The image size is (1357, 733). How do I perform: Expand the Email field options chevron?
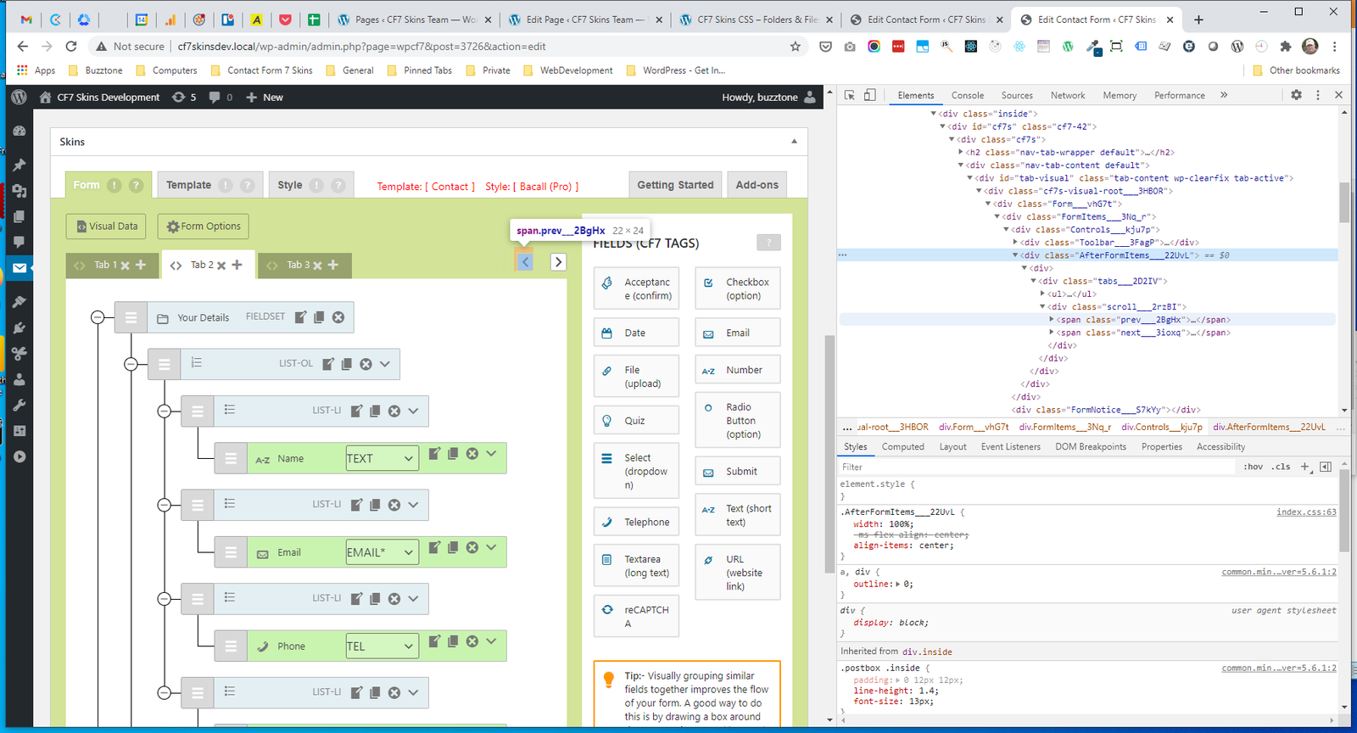click(x=491, y=547)
